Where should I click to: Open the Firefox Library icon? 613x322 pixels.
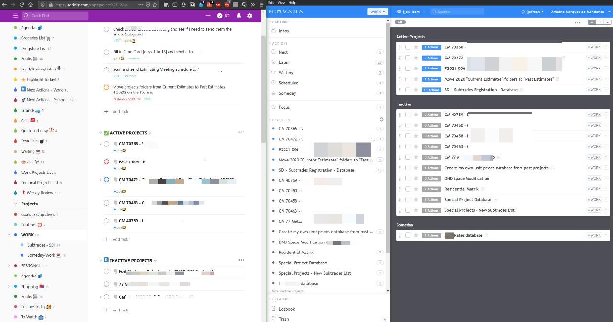[x=166, y=4]
